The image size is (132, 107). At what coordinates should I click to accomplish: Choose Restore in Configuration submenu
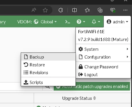point(48,65)
